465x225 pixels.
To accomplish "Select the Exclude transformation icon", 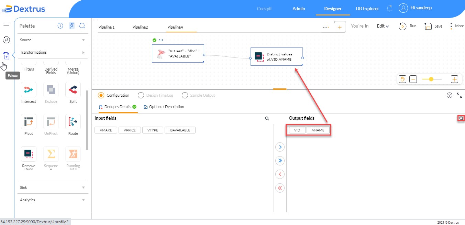I will (51, 90).
